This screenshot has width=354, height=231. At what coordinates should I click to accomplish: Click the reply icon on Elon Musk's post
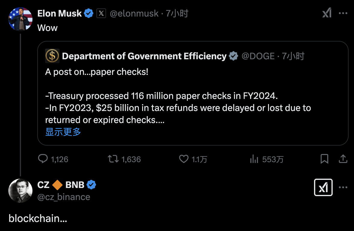[43, 159]
